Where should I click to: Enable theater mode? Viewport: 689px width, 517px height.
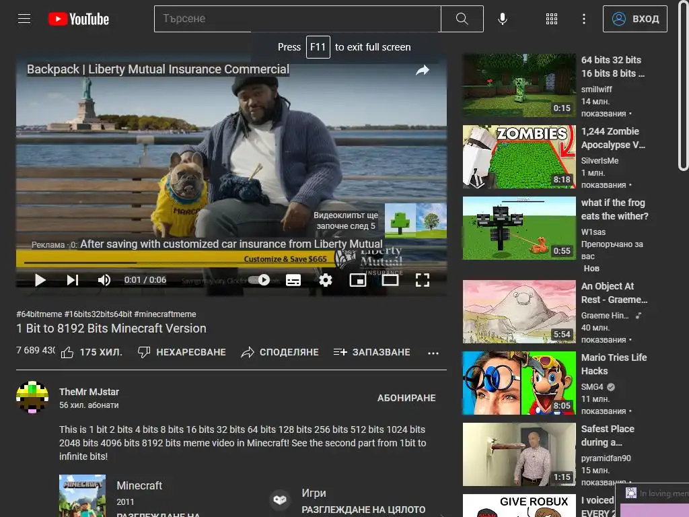tap(390, 280)
